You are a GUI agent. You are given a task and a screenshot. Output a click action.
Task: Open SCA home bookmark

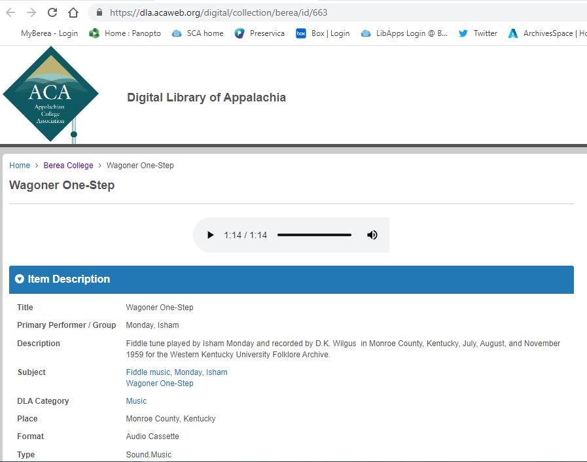(x=198, y=33)
